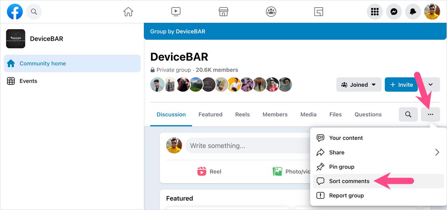Go to Home feed icon
This screenshot has width=447, height=210.
pyautogui.click(x=128, y=12)
